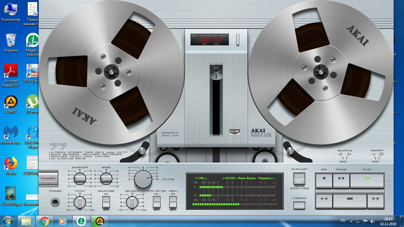Click the Show desktop strip beside the clock
This screenshot has width=404, height=227.
(402, 221)
